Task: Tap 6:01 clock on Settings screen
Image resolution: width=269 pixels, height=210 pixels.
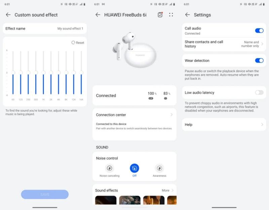Action: click(x=186, y=4)
